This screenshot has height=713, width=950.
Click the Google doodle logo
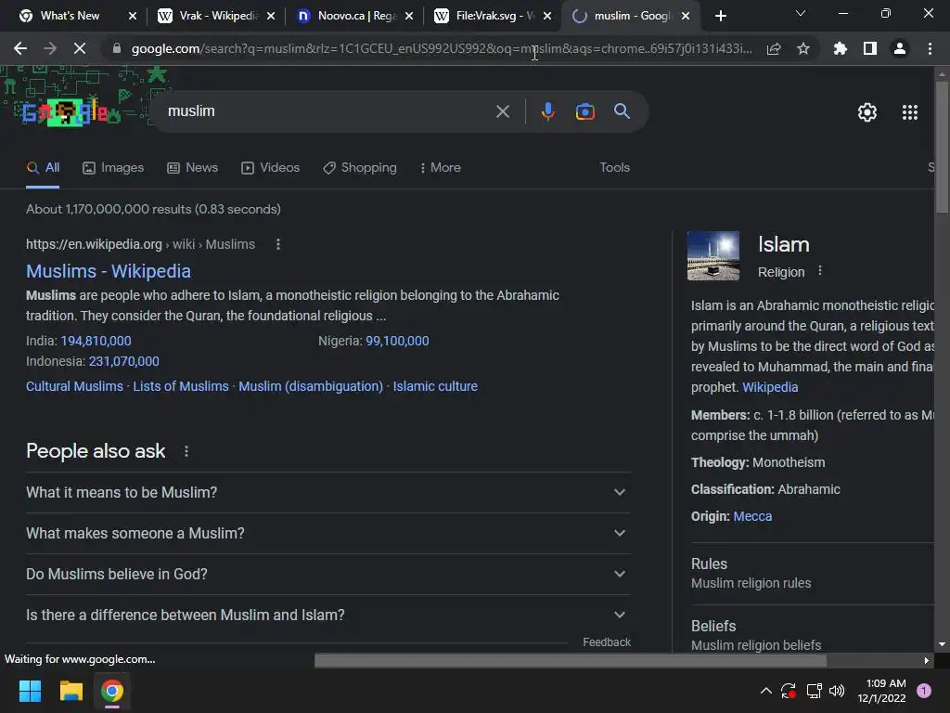(x=64, y=112)
